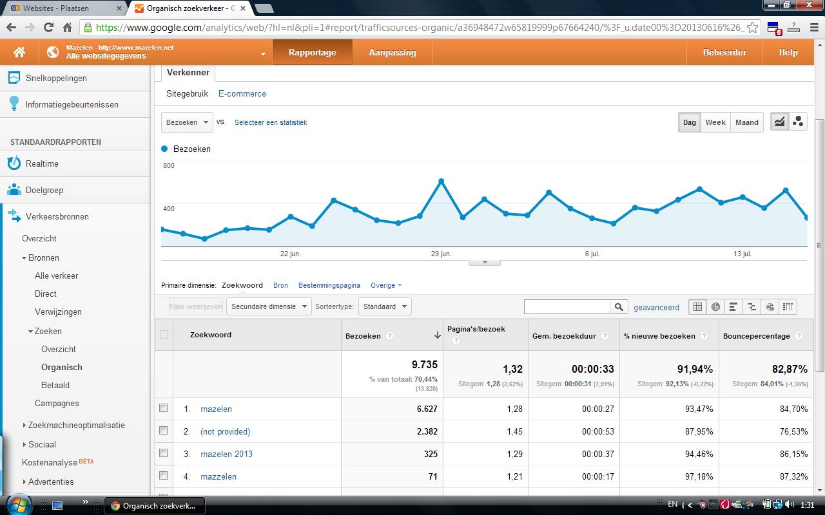Bookmark this page with star

pyautogui.click(x=752, y=27)
